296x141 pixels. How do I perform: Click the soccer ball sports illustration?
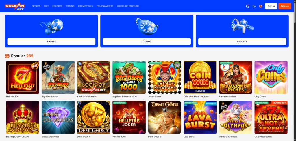point(51,27)
